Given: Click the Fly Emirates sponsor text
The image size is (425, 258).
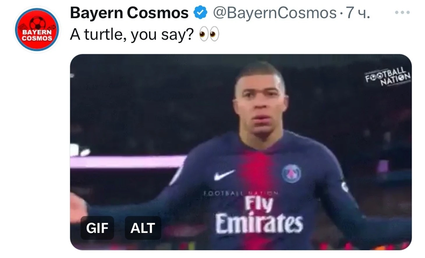Looking at the screenshot, I should coord(259,215).
